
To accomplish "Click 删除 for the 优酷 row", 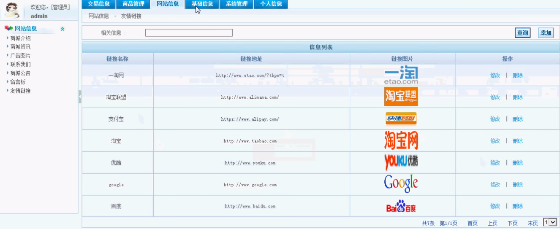I will tap(517, 163).
